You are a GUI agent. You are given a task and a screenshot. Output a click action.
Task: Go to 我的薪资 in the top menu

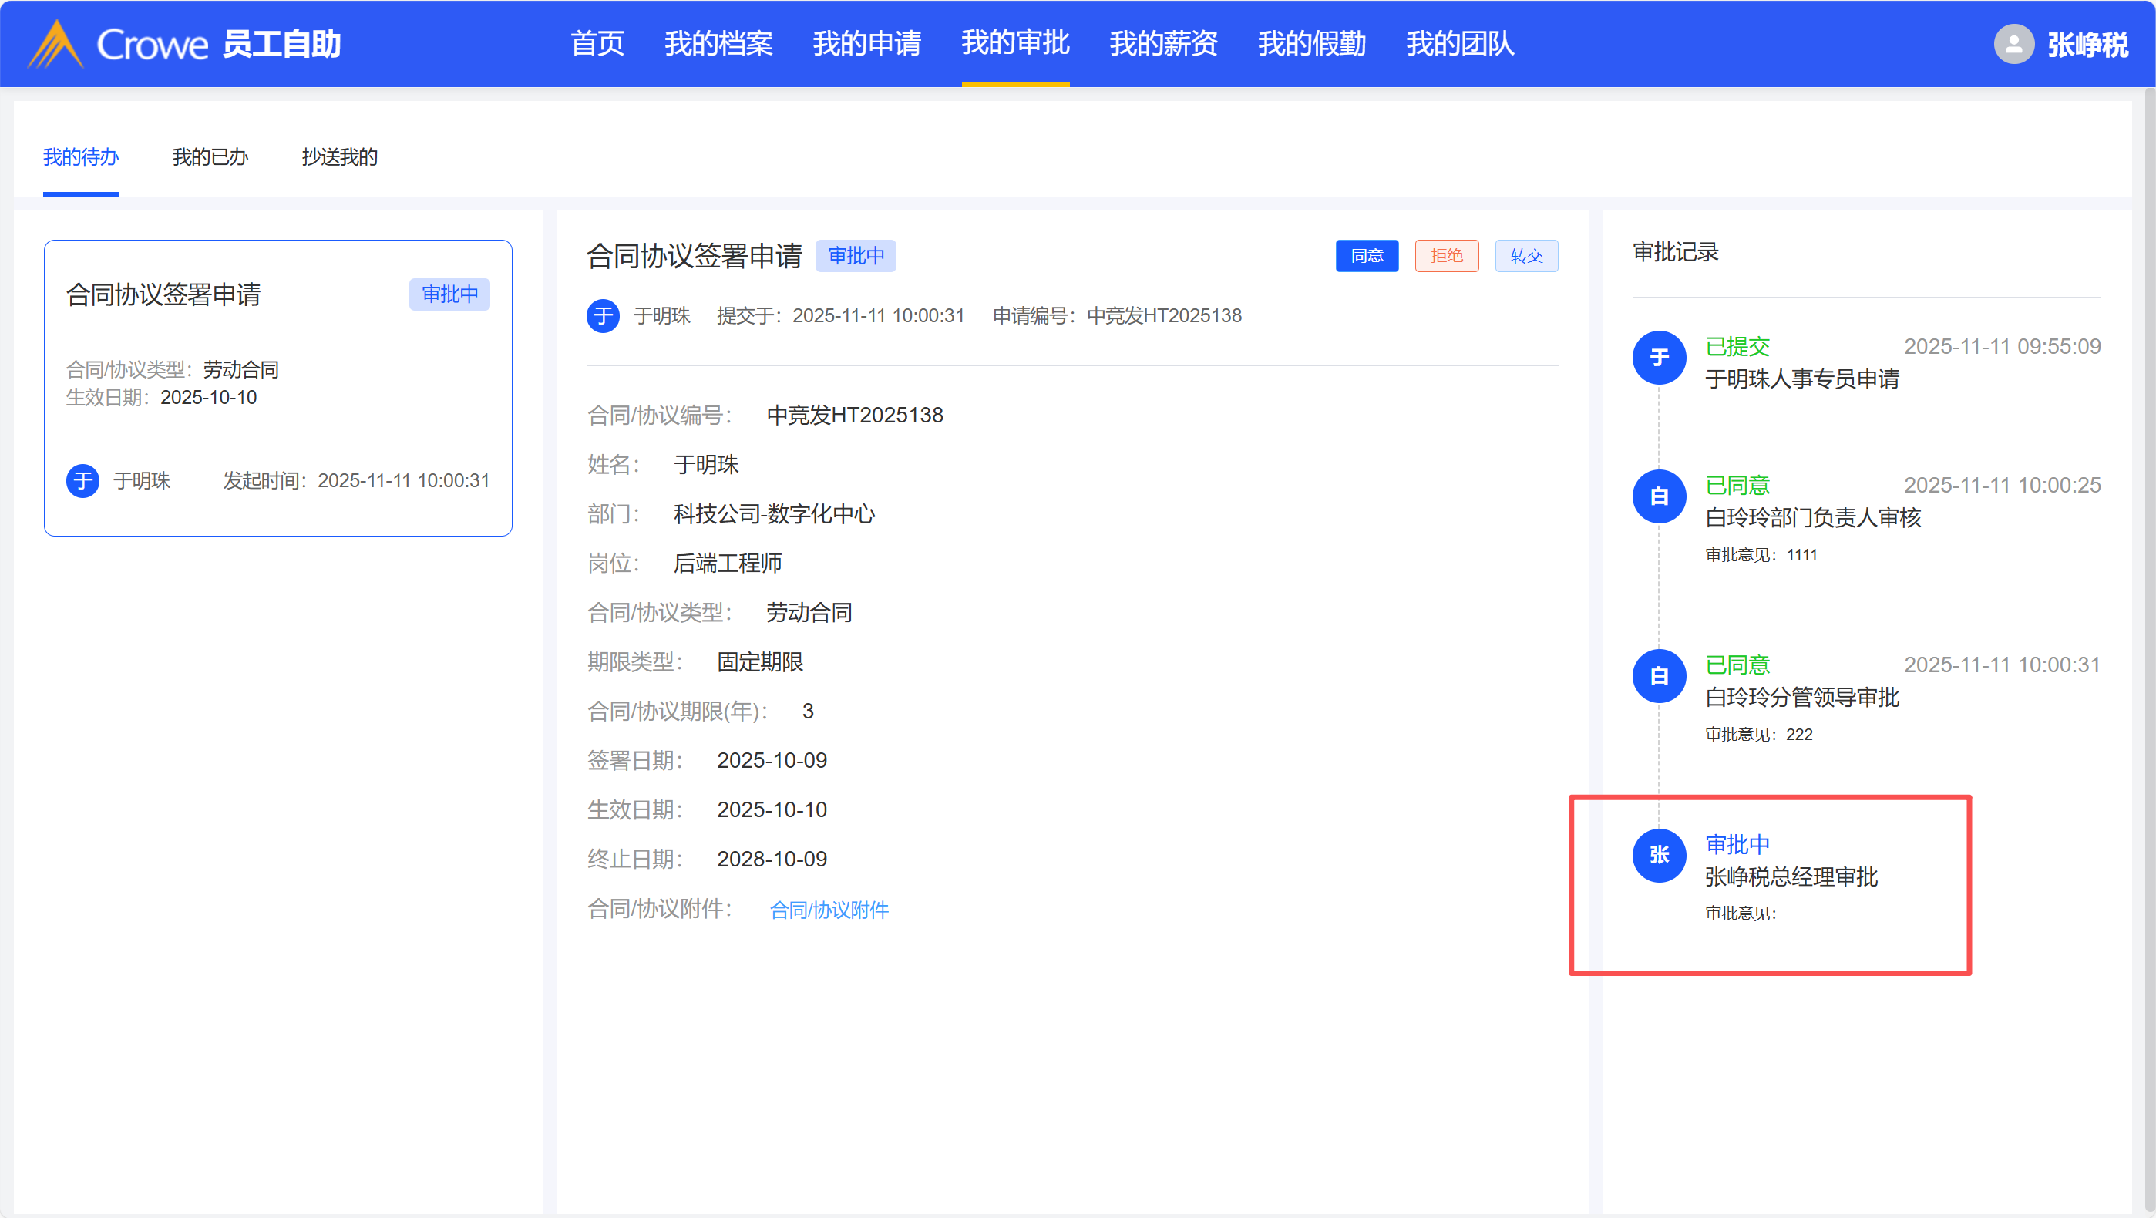pos(1162,43)
